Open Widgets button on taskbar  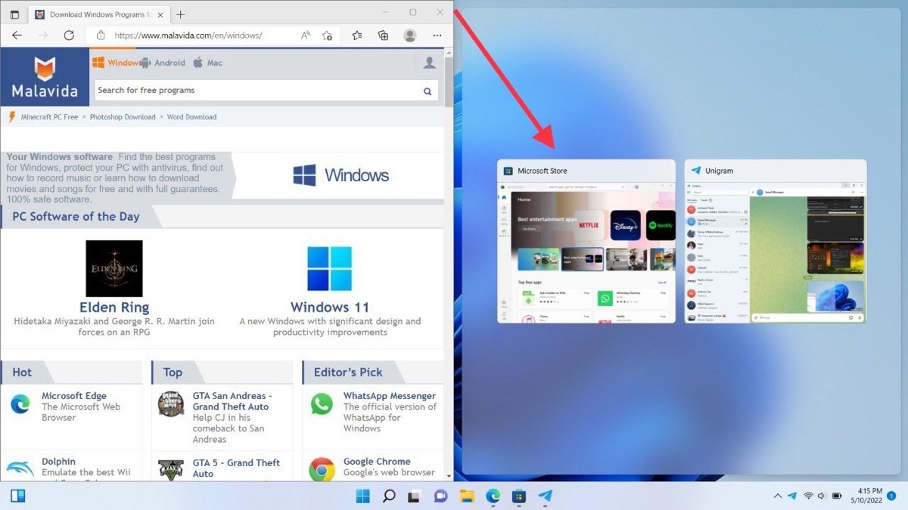pyautogui.click(x=17, y=496)
